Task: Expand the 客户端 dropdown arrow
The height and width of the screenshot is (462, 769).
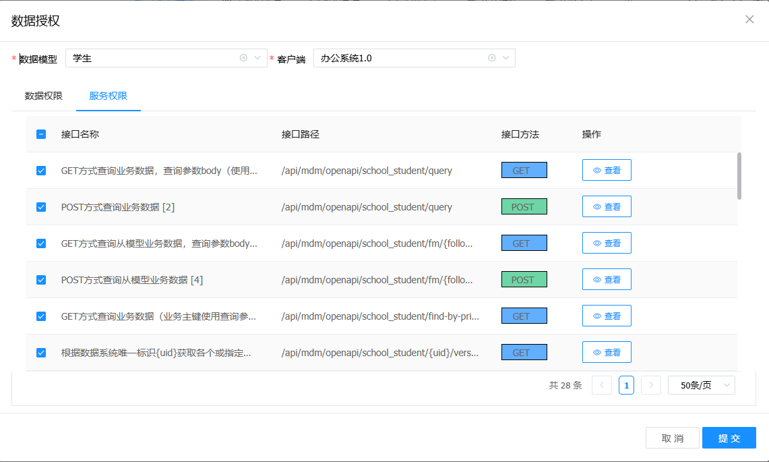Action: pyautogui.click(x=505, y=58)
